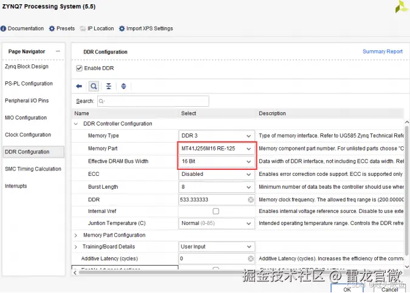Open the ECC dropdown
This screenshot has width=410, height=293.
(x=216, y=174)
